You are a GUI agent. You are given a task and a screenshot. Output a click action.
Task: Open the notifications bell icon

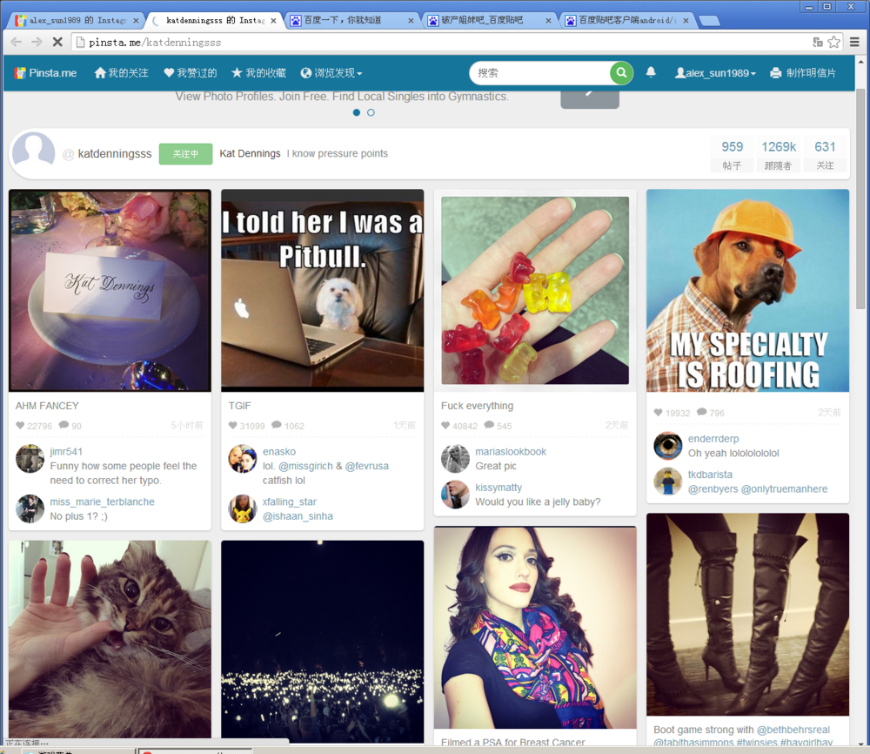pos(651,72)
